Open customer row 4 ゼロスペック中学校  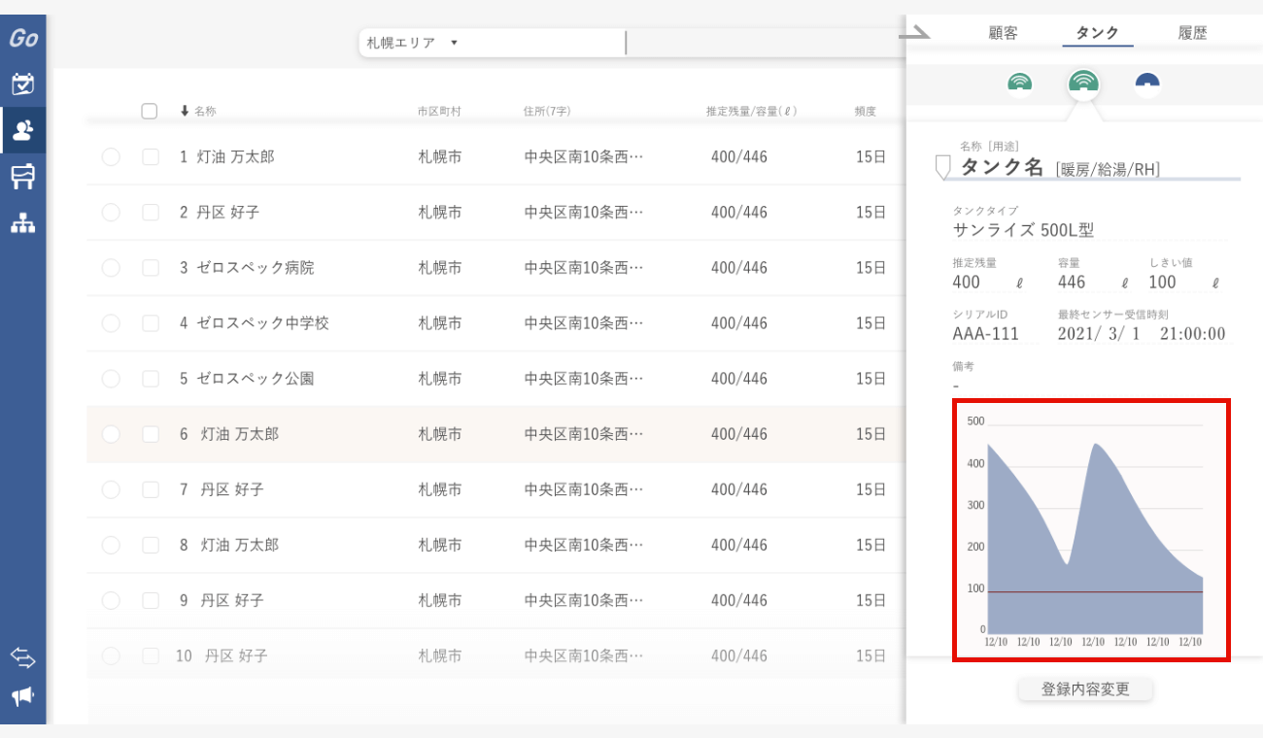pos(495,322)
